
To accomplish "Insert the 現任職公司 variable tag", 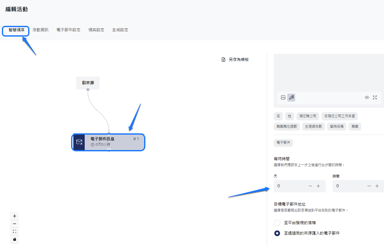I will click(x=308, y=116).
